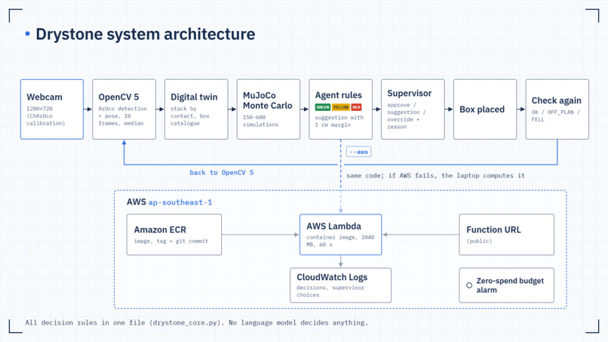The image size is (608, 342).
Task: Click the CloudWatch Logs box
Action: [x=340, y=285]
